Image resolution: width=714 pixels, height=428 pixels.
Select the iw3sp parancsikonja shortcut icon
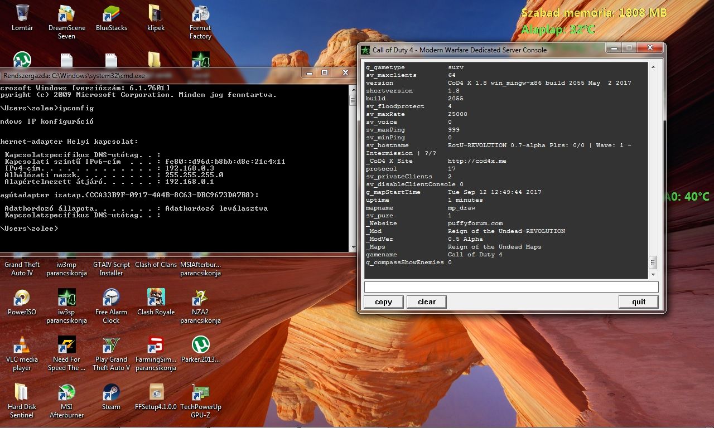[66, 306]
